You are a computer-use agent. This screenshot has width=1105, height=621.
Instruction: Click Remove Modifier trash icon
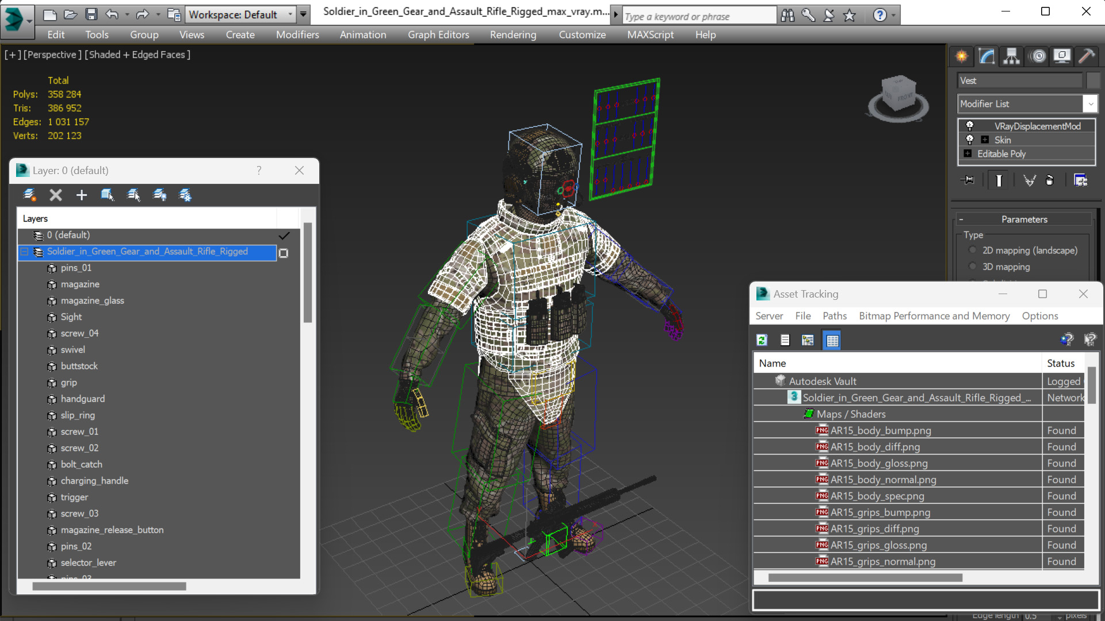click(1050, 180)
